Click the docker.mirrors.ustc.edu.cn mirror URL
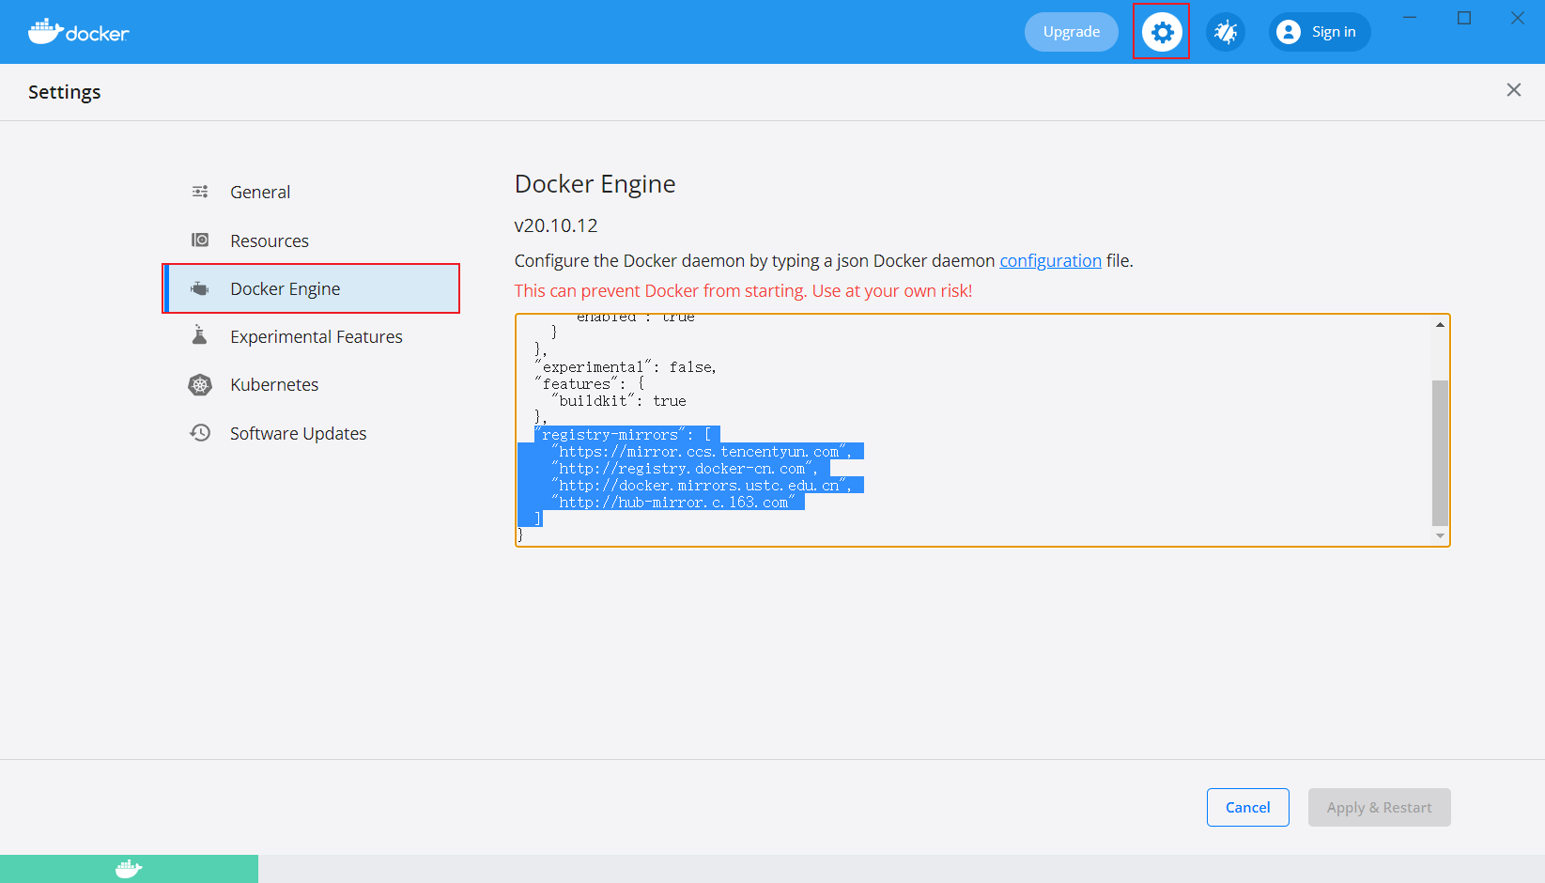Screen dimensions: 1545x883 (700, 486)
